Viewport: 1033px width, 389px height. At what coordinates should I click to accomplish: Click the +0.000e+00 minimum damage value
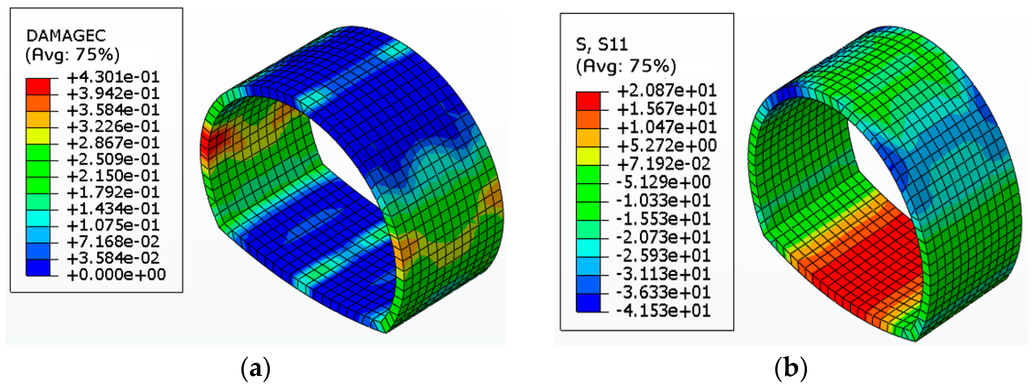pos(116,275)
